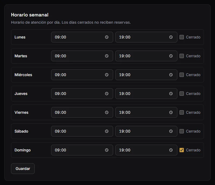Open the clock picker for Jueves opening time
The image size is (215, 185).
click(107, 94)
